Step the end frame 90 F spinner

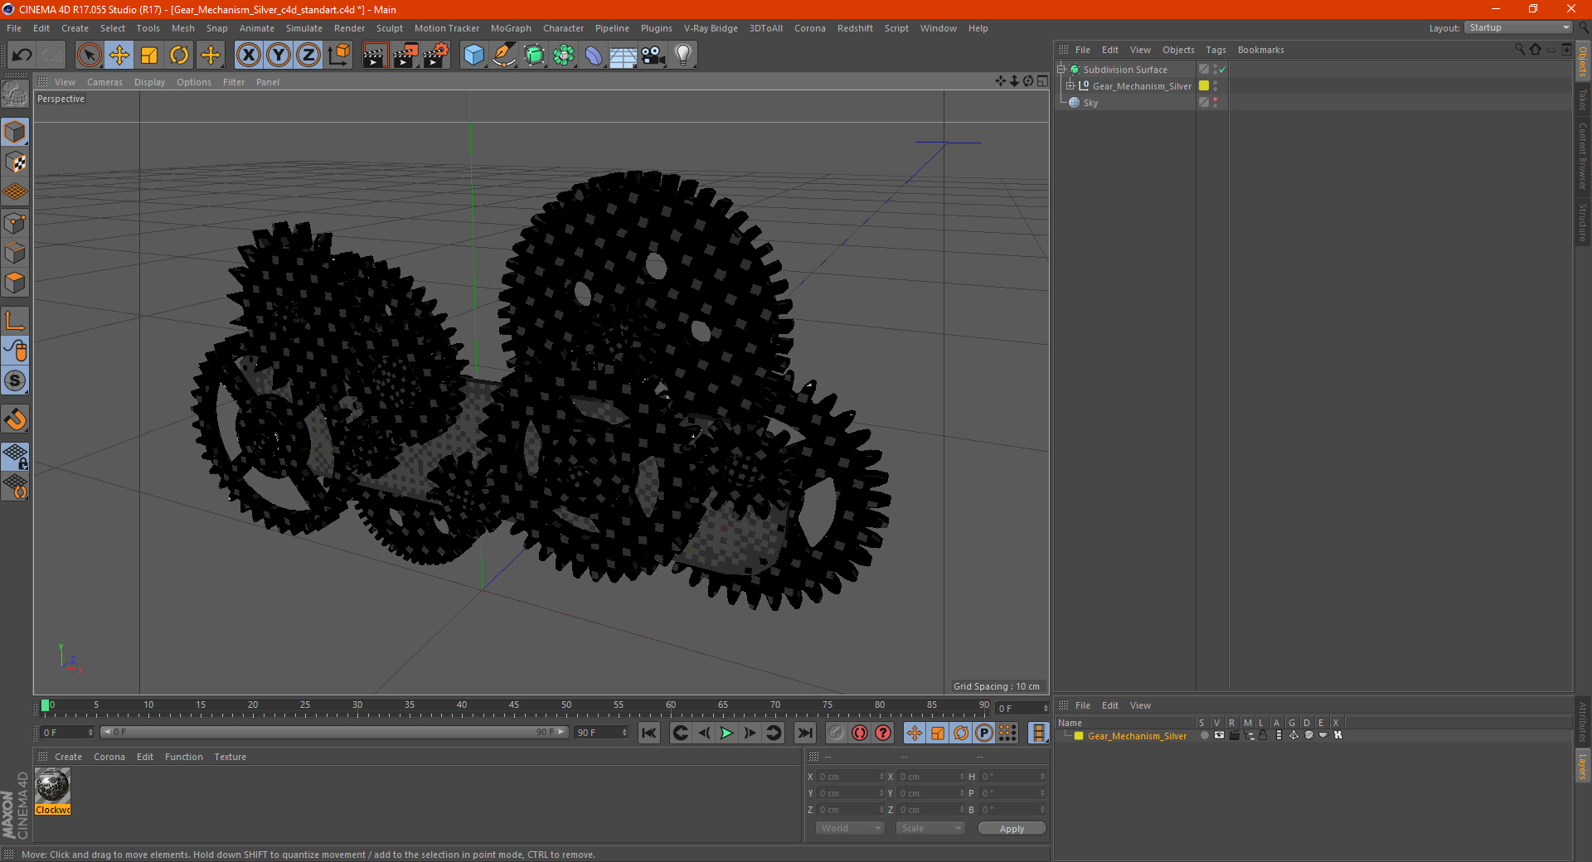pos(624,733)
